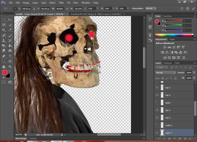Cancel the transform in options bar
Screen dimensions: 197x142
[187, 9]
